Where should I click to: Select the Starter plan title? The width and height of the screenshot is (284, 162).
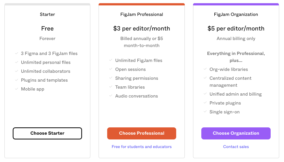[47, 14]
